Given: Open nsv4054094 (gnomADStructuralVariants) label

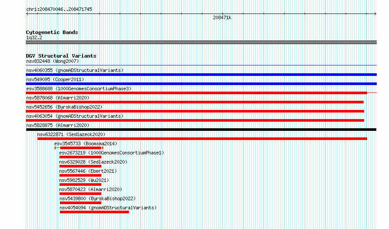Looking at the screenshot, I should [x=108, y=208].
